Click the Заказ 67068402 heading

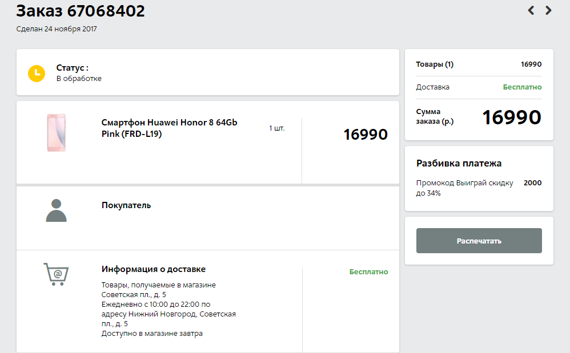click(x=81, y=10)
